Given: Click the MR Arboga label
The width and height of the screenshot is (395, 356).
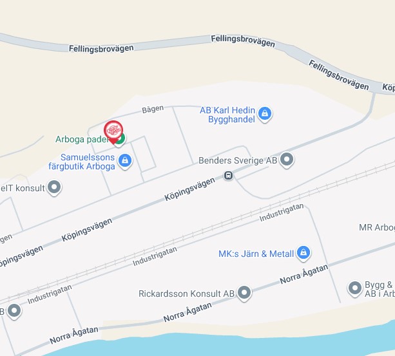Looking at the screenshot, I should [x=377, y=227].
